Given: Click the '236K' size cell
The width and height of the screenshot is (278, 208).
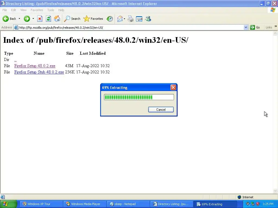Looking at the screenshot, I should tap(70, 72).
